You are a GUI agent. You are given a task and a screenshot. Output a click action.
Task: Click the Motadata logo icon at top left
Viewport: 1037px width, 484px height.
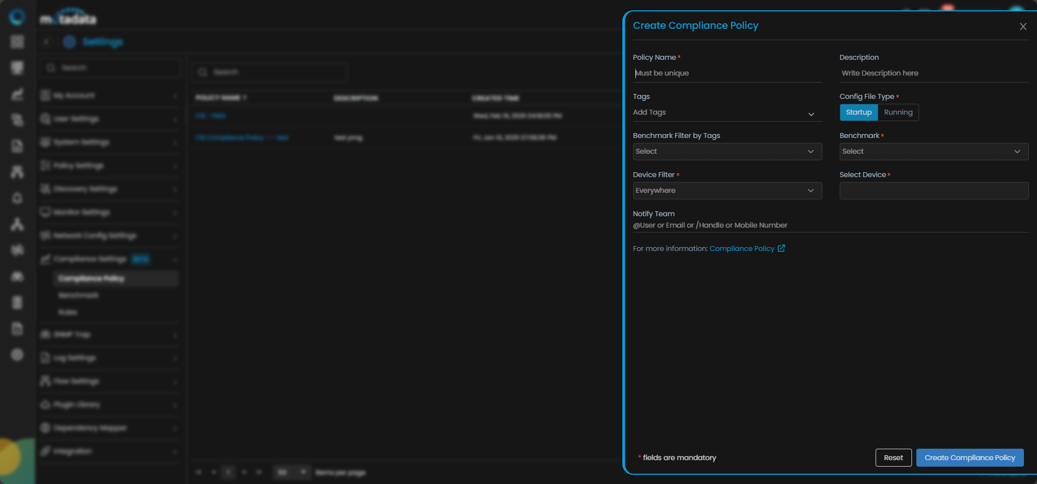coord(17,17)
